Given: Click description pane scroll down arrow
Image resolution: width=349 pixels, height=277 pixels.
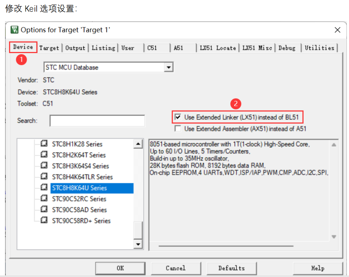Looking at the screenshot, I should tap(333, 237).
